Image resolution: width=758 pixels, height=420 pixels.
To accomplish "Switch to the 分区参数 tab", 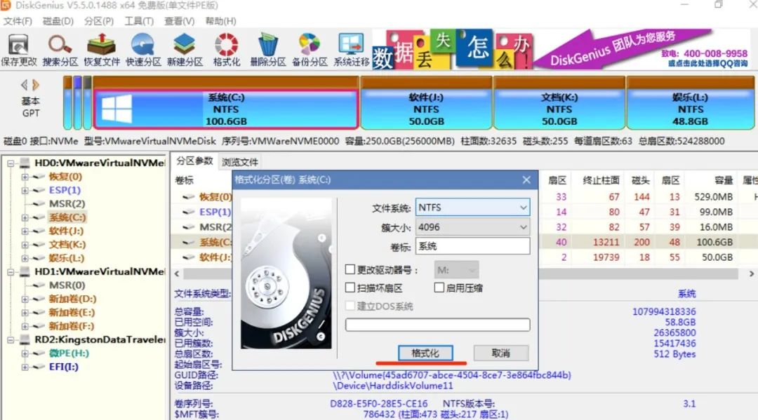I will click(x=194, y=161).
